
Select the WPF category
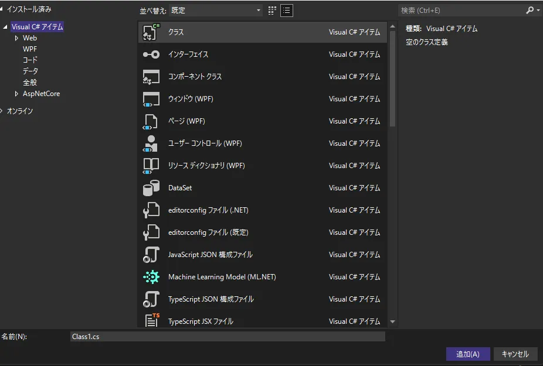[30, 49]
